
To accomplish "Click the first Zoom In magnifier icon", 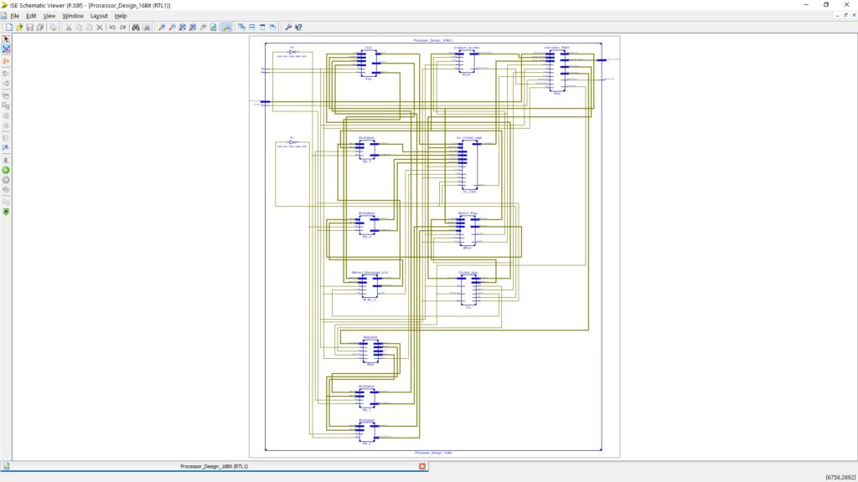I will [x=161, y=28].
